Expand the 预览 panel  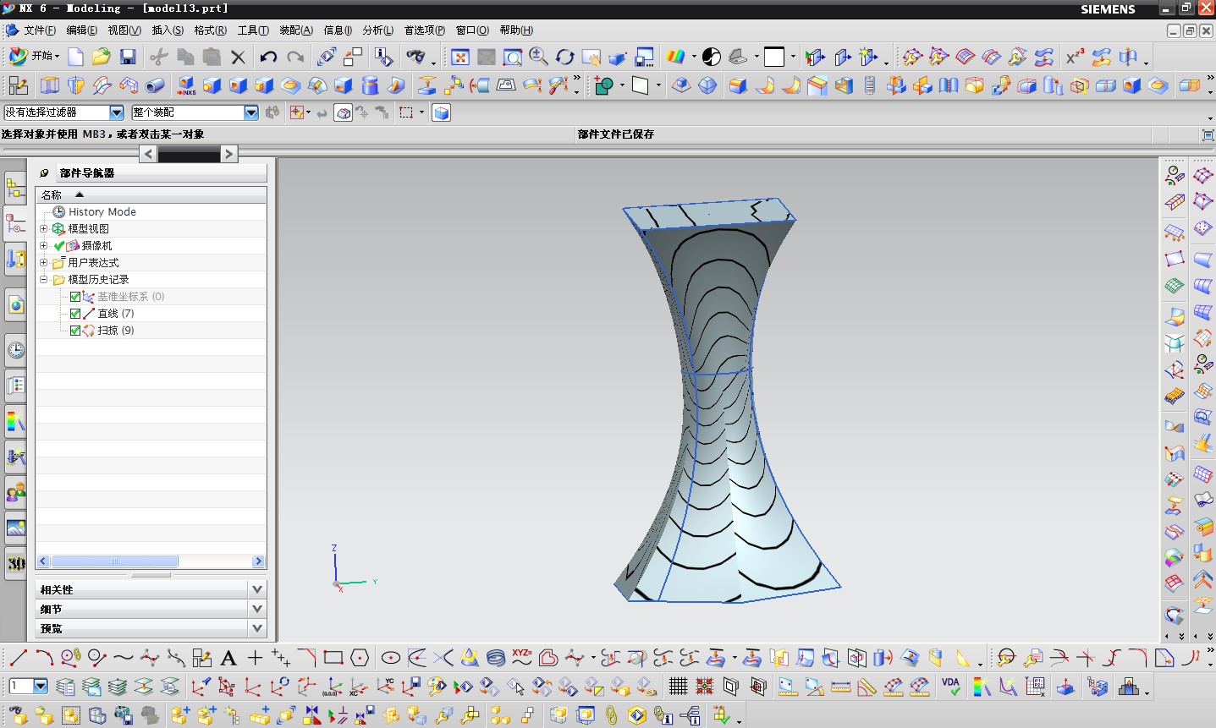[257, 628]
